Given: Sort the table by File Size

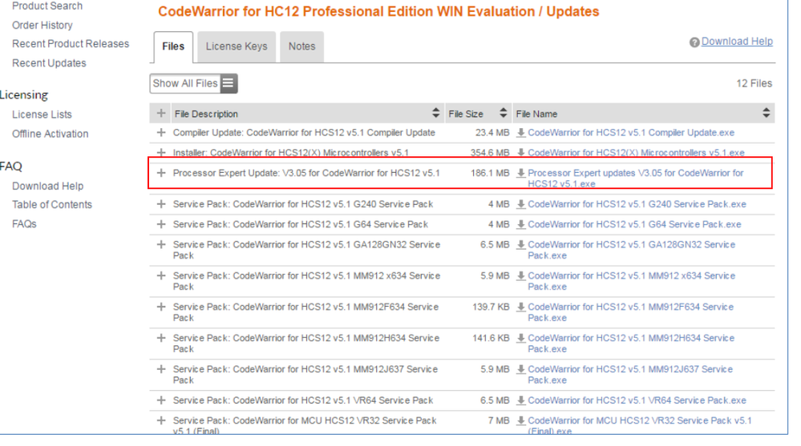Looking at the screenshot, I should pyautogui.click(x=504, y=114).
